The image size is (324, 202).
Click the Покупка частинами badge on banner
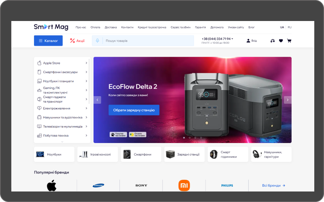pos(118,135)
